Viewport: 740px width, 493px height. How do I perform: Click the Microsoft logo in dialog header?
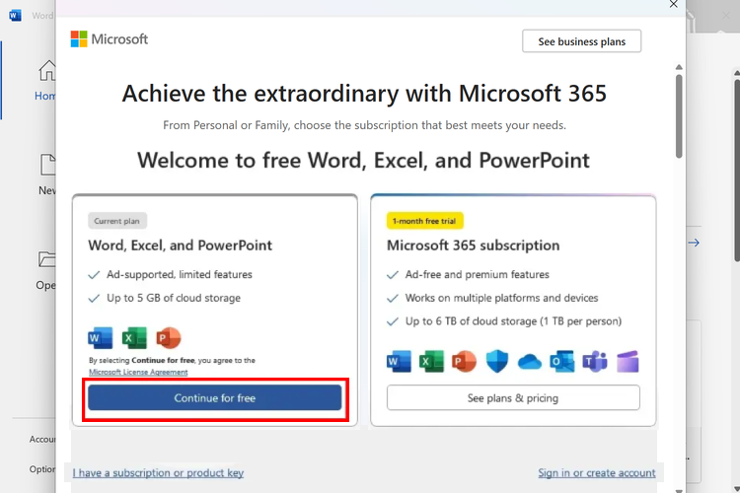[109, 39]
